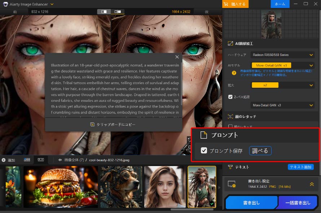Click the AI細部加工 section icon
The image size is (321, 213).
[230, 43]
